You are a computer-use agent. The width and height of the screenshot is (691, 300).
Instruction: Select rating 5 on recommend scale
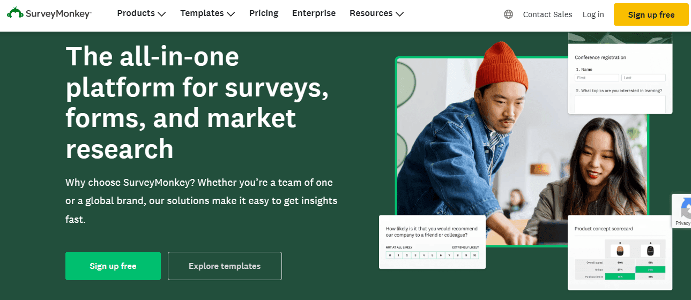[x=432, y=256]
